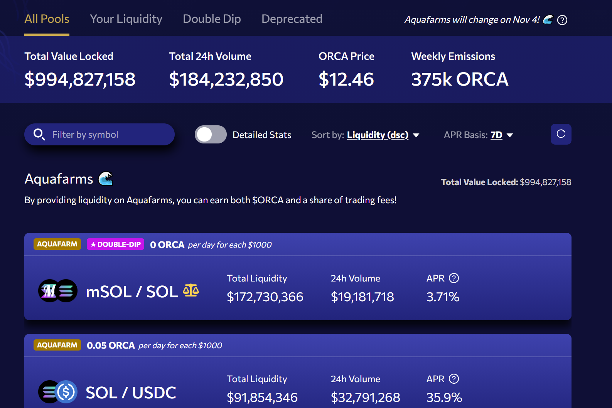This screenshot has height=408, width=612.
Task: Click the mSOL / SOL token pair logo
Action: click(x=58, y=291)
